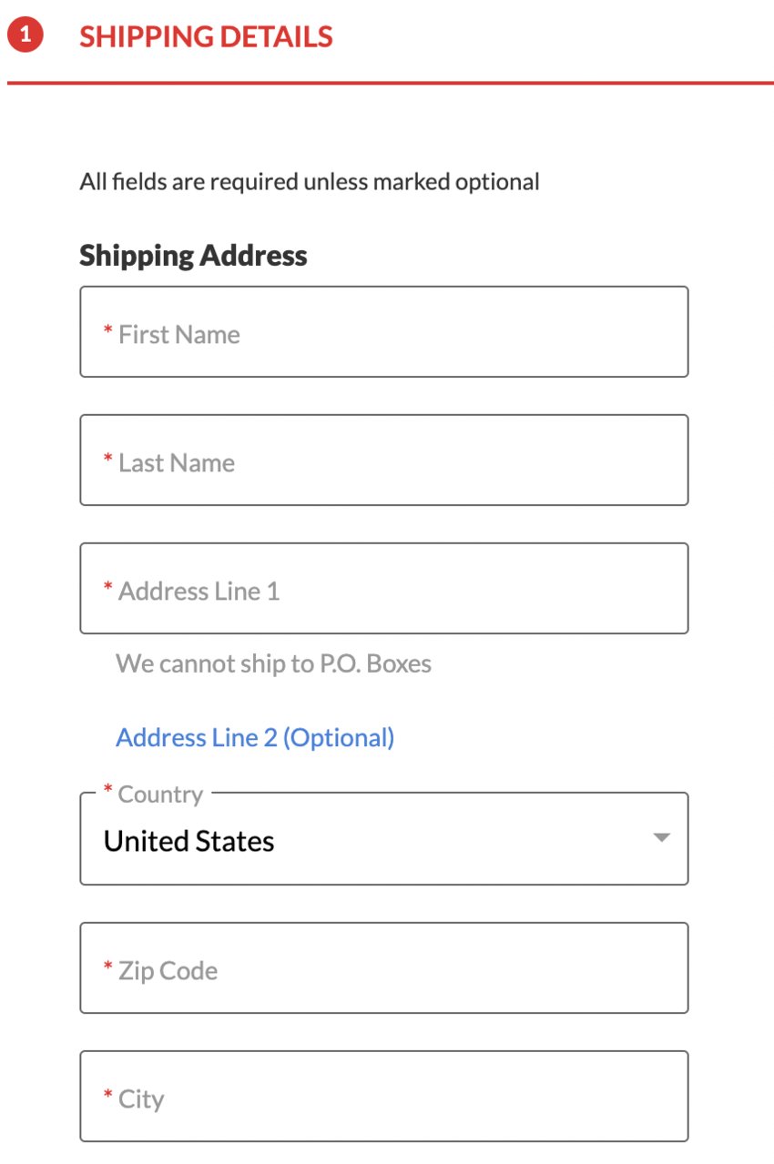Click the asterisk before Zip Code
Viewport: 774px width, 1164px height.
108,967
